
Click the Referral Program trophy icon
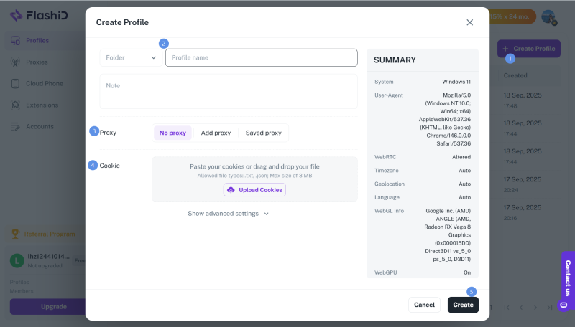coord(15,234)
